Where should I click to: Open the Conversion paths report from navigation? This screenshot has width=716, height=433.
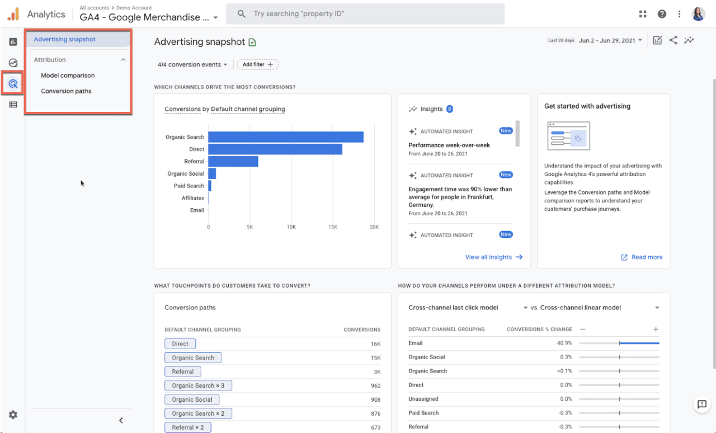point(65,91)
